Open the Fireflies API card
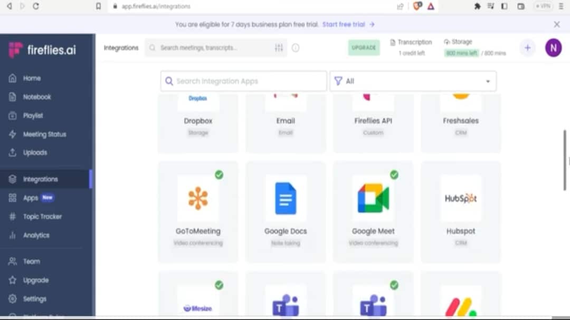The image size is (570, 320). pyautogui.click(x=373, y=123)
